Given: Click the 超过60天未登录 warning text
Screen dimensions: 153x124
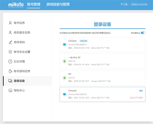Looking at the screenshot, I should click(136, 98).
